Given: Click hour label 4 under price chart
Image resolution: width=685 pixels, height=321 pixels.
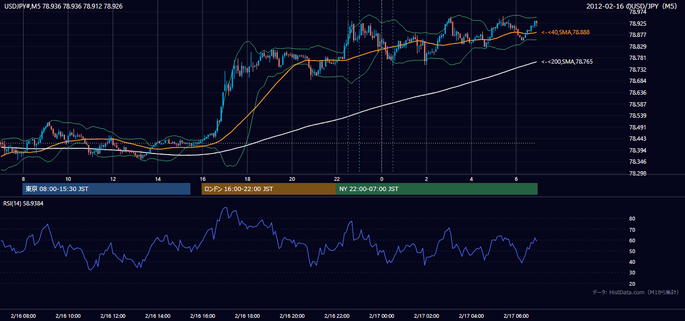Looking at the screenshot, I should (471, 178).
